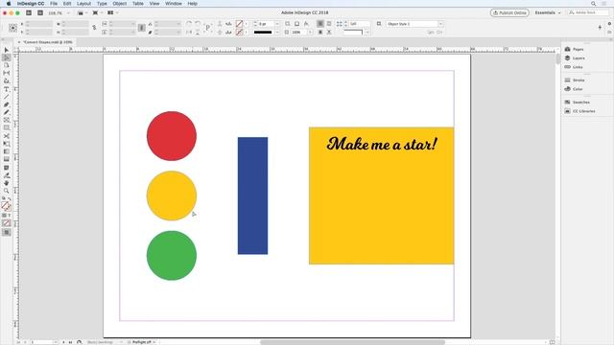Open the Stroke panel

coord(575,80)
